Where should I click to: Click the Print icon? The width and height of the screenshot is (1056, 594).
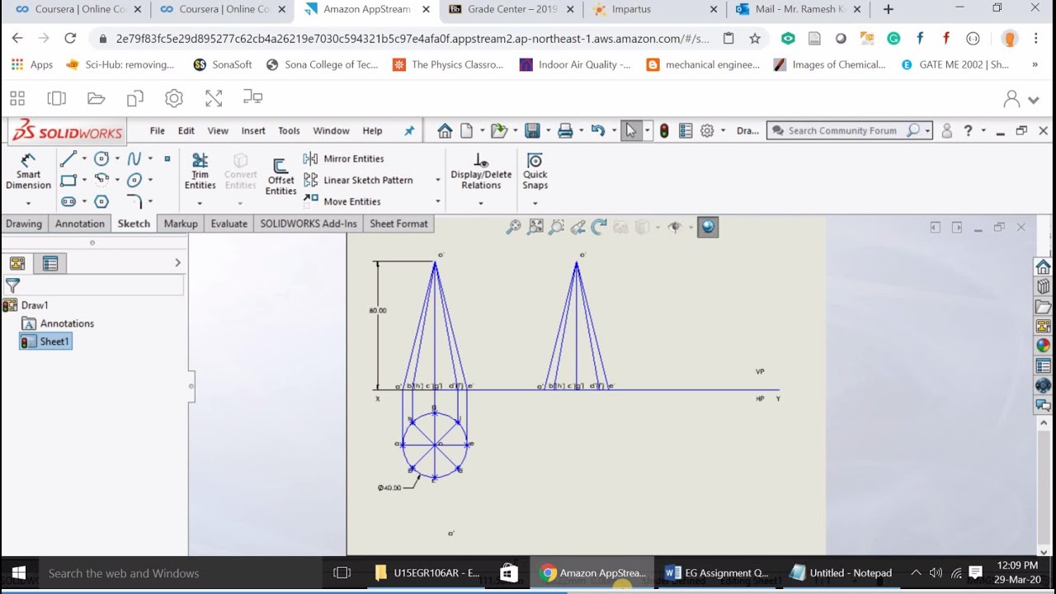pos(565,130)
